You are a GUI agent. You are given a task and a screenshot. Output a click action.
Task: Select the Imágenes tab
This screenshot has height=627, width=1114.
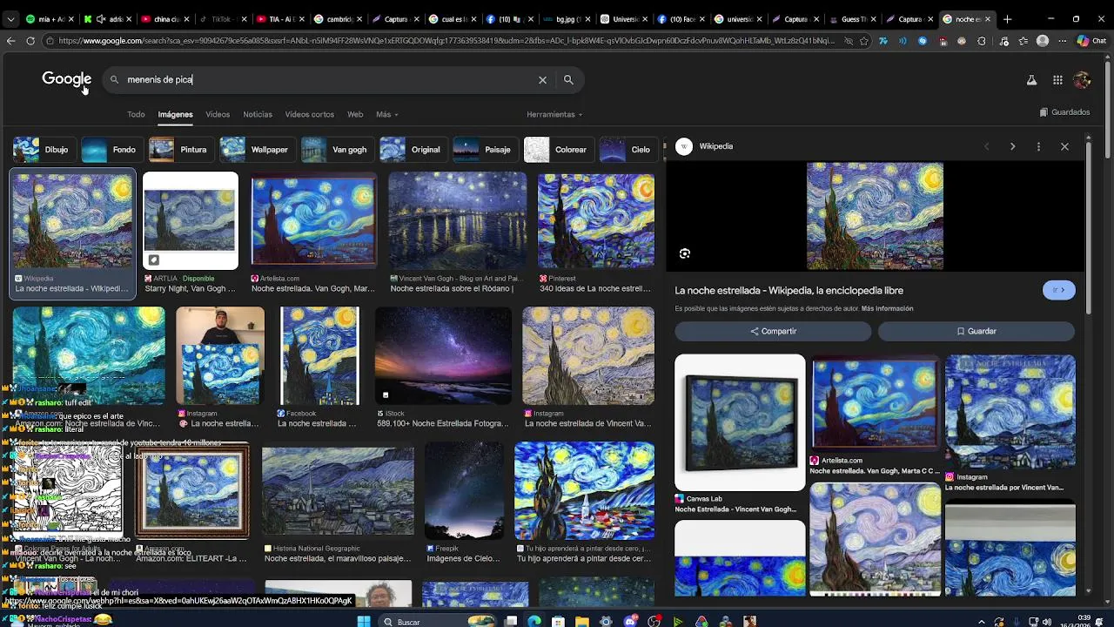click(175, 114)
